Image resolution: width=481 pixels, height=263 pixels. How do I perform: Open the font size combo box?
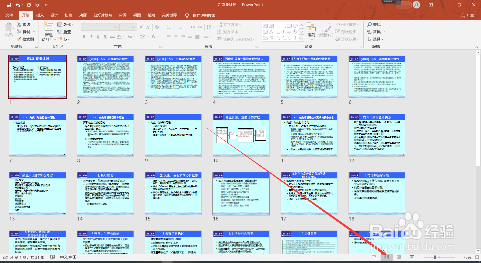tap(128, 27)
